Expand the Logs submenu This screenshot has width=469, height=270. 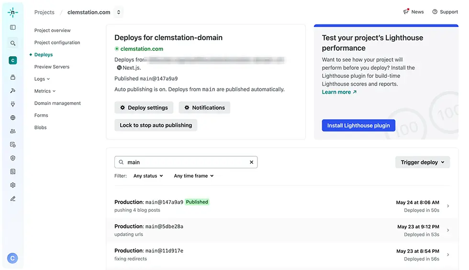coord(42,79)
